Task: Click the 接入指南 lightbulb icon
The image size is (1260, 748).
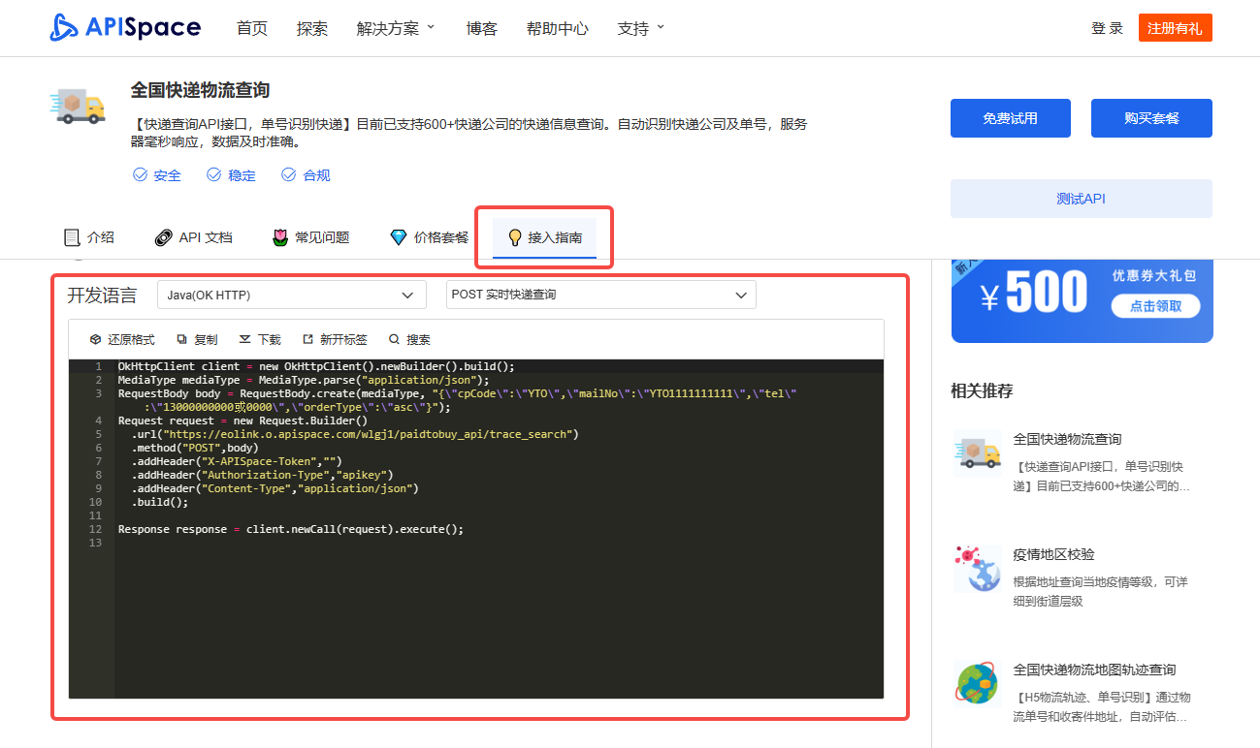Action: click(x=515, y=237)
